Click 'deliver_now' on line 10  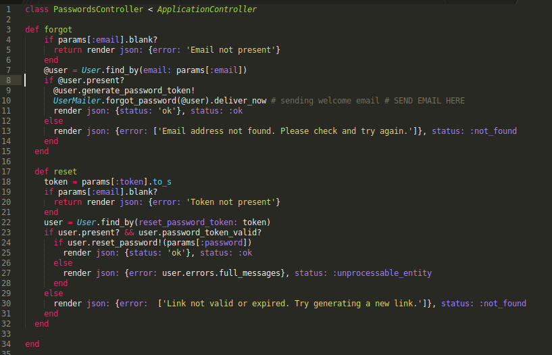coord(240,101)
